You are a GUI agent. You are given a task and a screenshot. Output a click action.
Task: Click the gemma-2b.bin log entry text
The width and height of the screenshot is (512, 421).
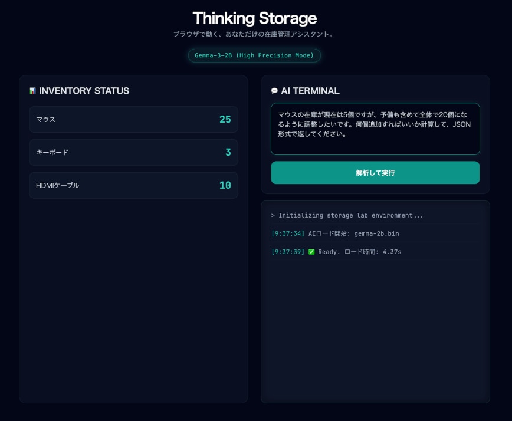353,233
